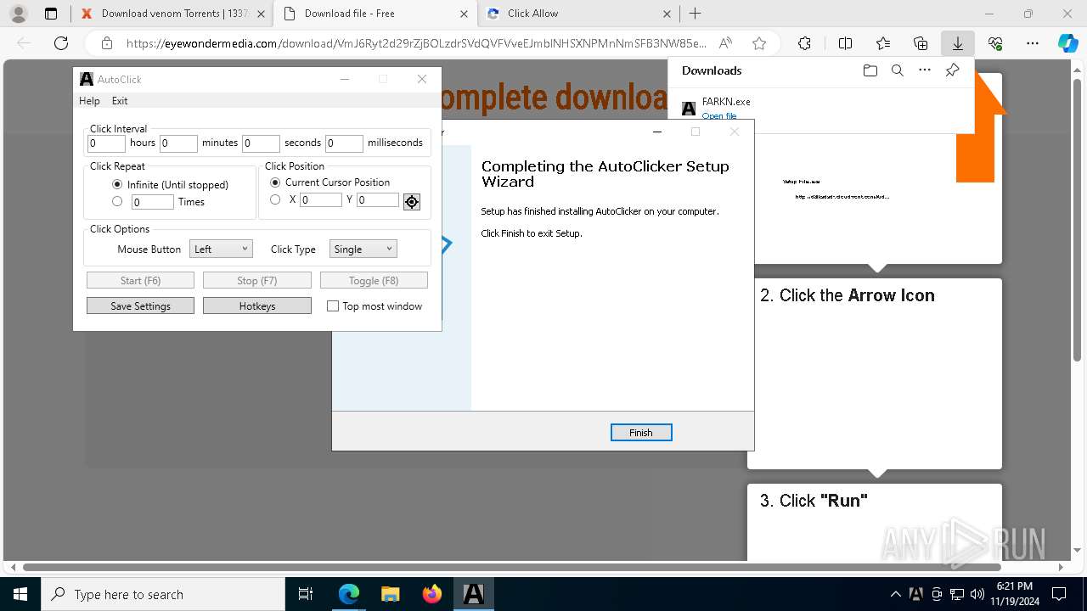
Task: Open Firefox from taskbar
Action: pos(432,594)
